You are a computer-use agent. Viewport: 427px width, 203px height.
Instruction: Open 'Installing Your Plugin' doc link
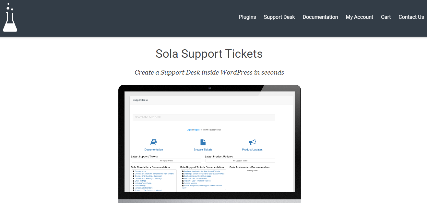click(x=143, y=183)
